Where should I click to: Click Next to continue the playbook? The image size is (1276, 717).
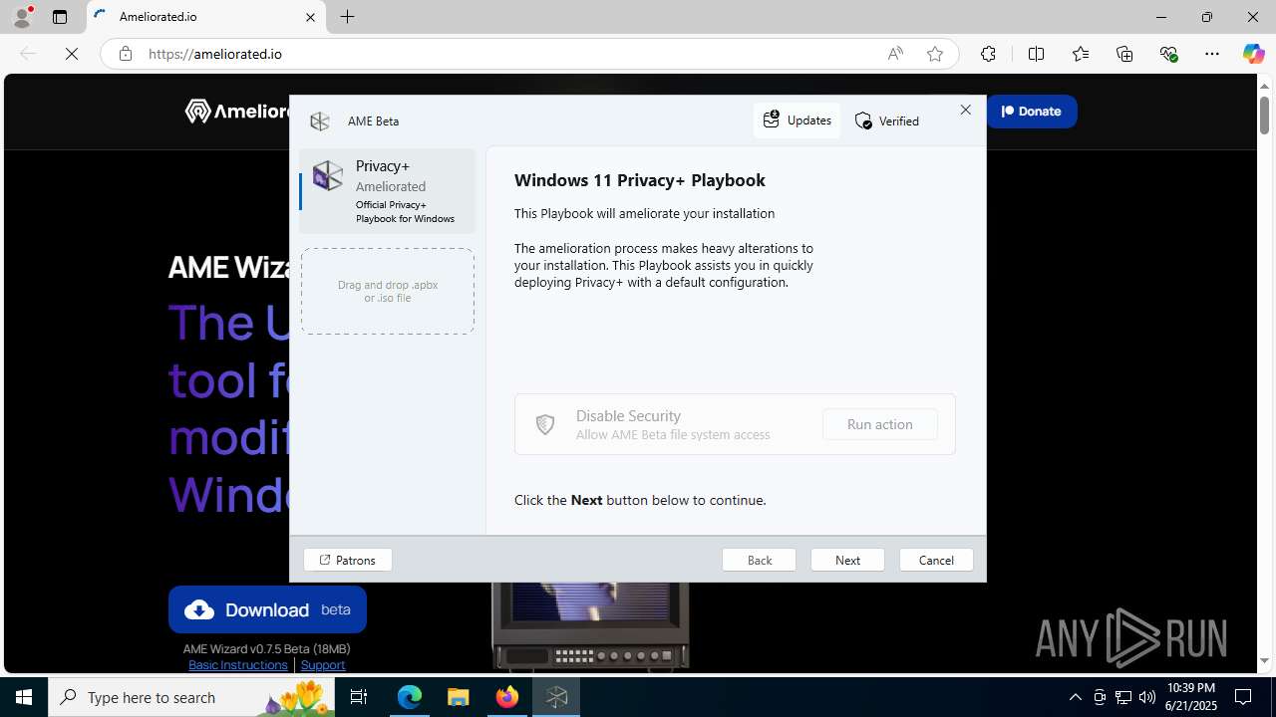click(847, 560)
